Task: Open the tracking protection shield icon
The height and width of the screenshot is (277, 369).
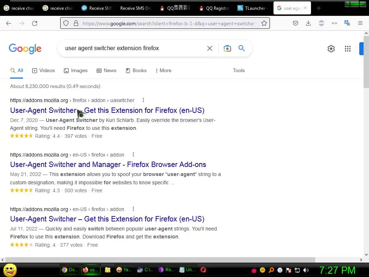Action: (x=66, y=23)
